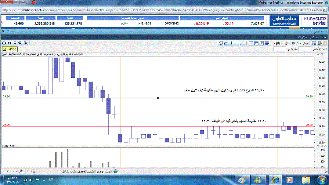
Task: Click percentage change -0.30%
Action: coord(199,24)
